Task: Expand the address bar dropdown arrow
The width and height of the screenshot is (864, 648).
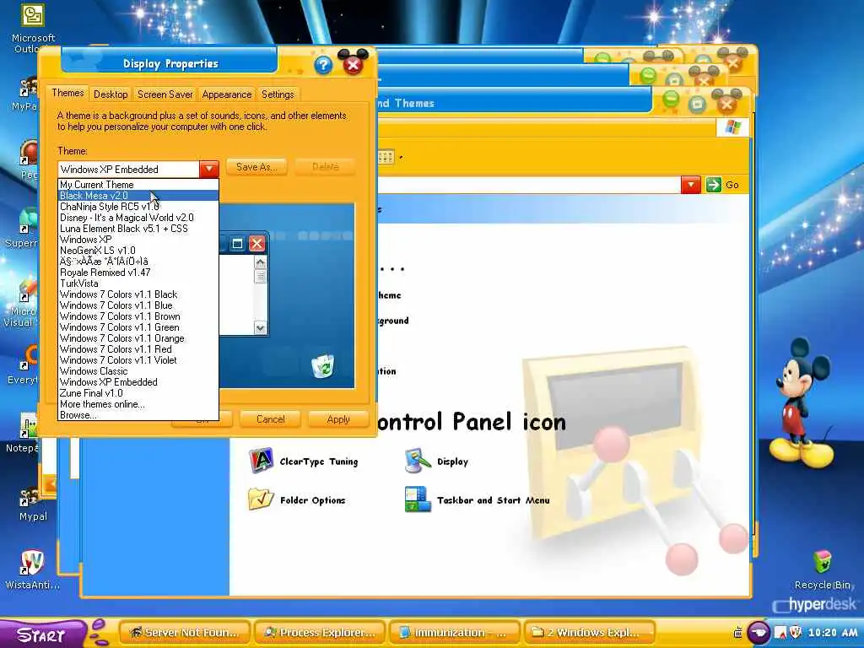Action: tap(690, 185)
